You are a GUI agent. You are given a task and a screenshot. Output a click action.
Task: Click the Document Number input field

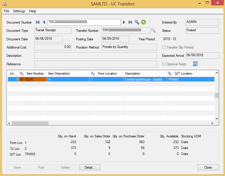(84, 22)
